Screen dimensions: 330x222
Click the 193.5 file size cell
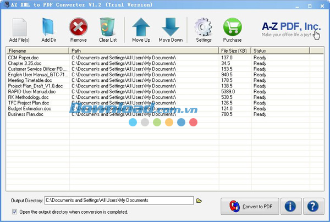point(227,69)
